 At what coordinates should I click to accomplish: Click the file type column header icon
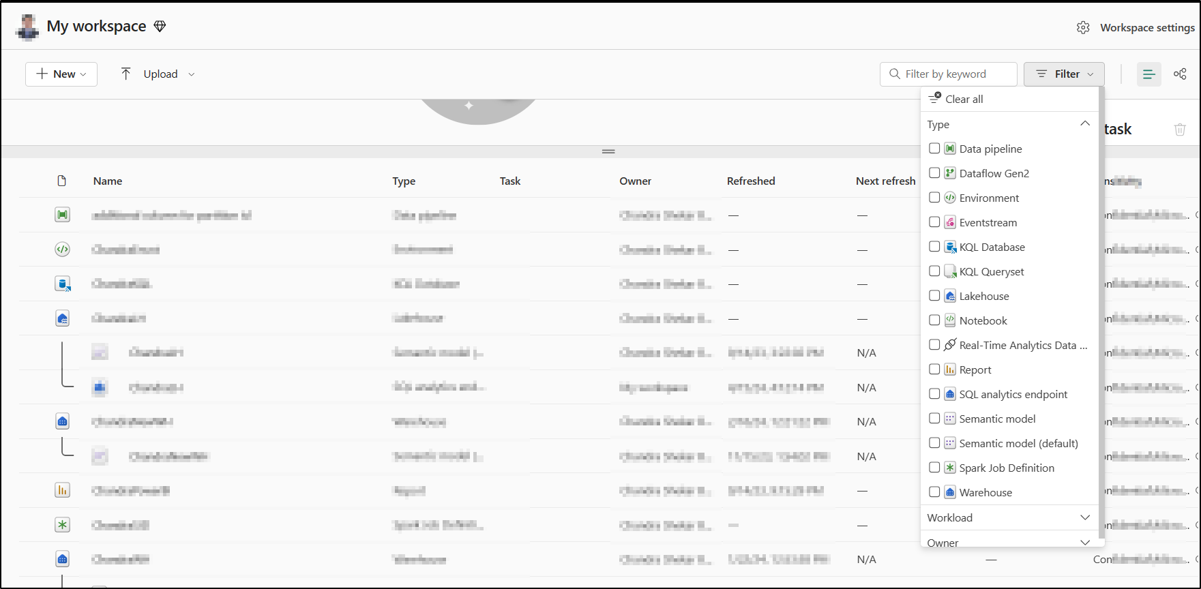pyautogui.click(x=62, y=181)
